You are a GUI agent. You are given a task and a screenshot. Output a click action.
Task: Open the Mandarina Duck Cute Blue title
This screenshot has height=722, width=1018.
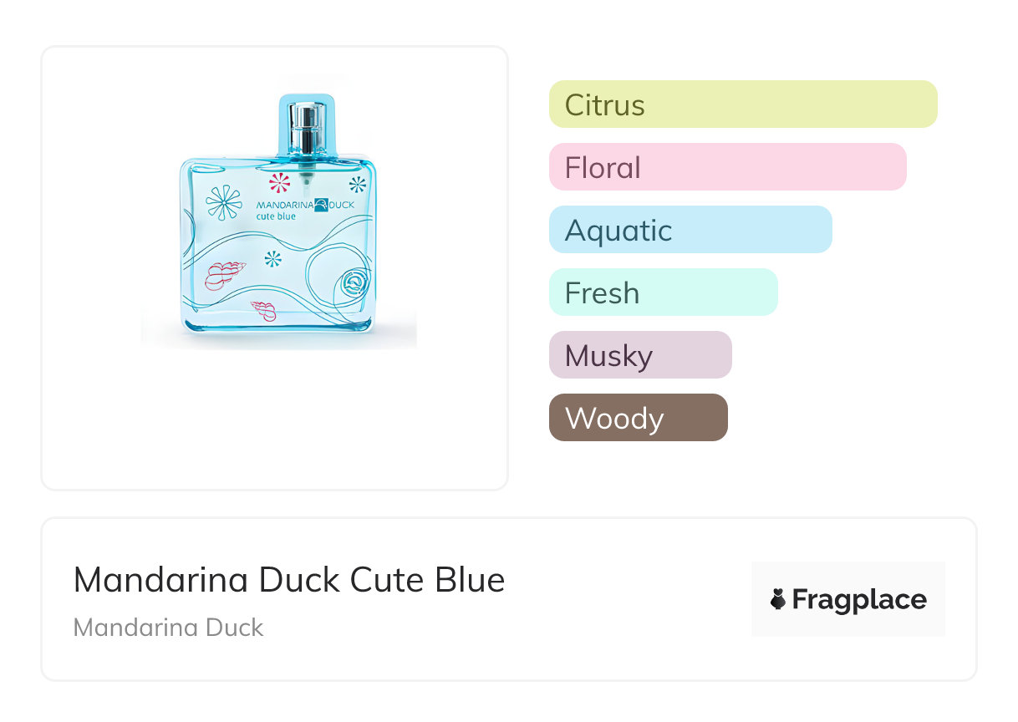point(289,580)
